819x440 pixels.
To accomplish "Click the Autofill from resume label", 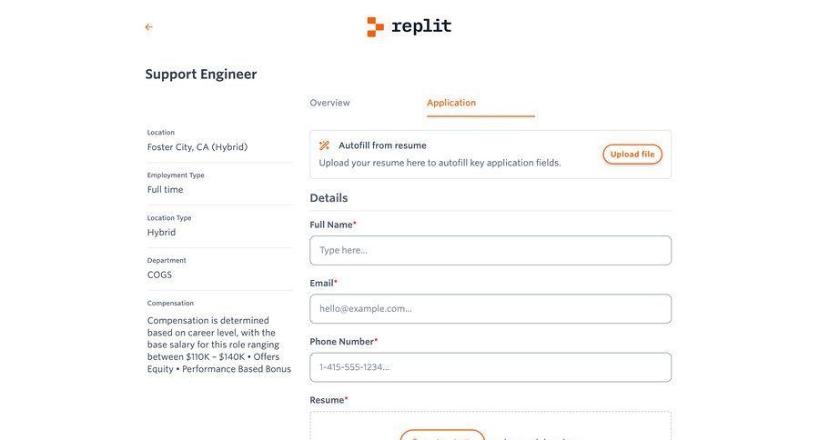I will [x=382, y=145].
